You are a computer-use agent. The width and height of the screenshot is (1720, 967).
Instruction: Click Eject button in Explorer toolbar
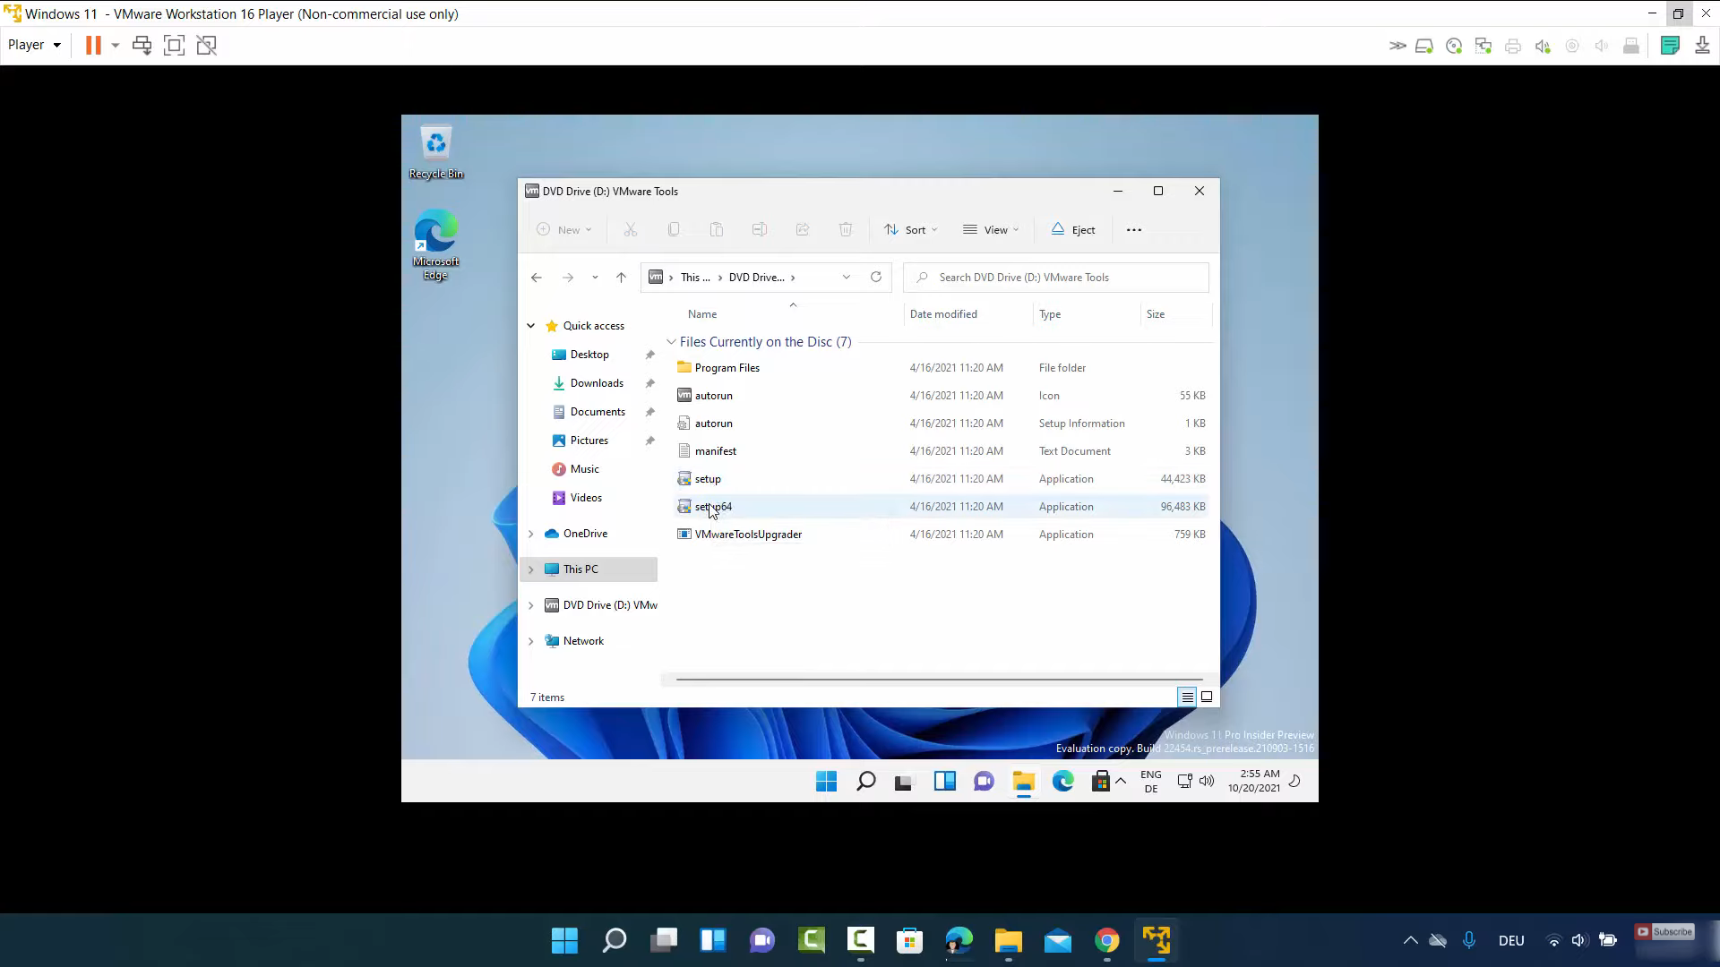[1073, 230]
